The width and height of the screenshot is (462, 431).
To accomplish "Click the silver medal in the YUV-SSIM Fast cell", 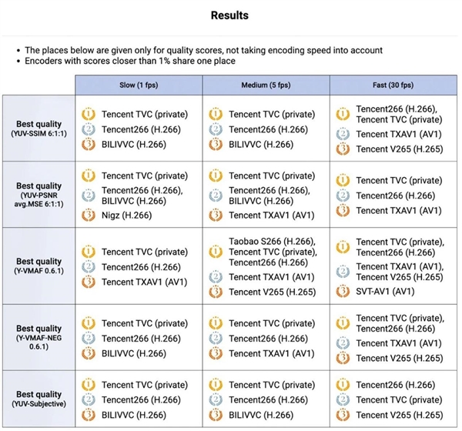I will [343, 133].
